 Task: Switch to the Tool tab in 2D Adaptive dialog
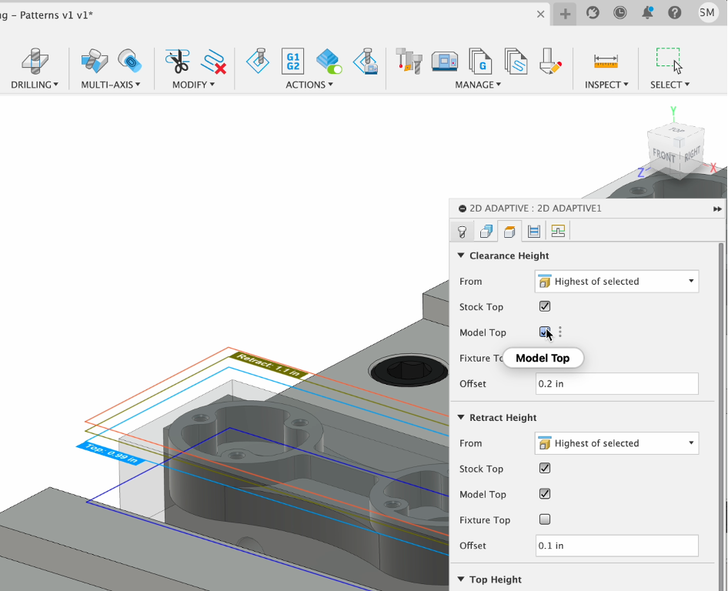coord(462,231)
